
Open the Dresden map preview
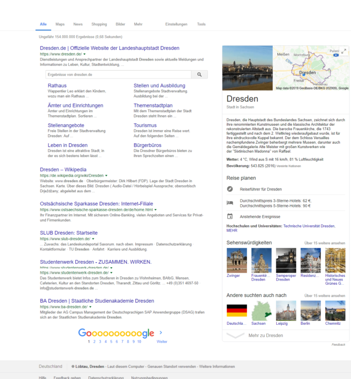[x=310, y=68]
